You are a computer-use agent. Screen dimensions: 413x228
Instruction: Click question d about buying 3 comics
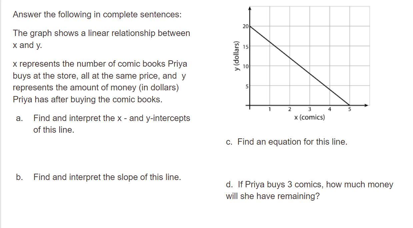309,190
